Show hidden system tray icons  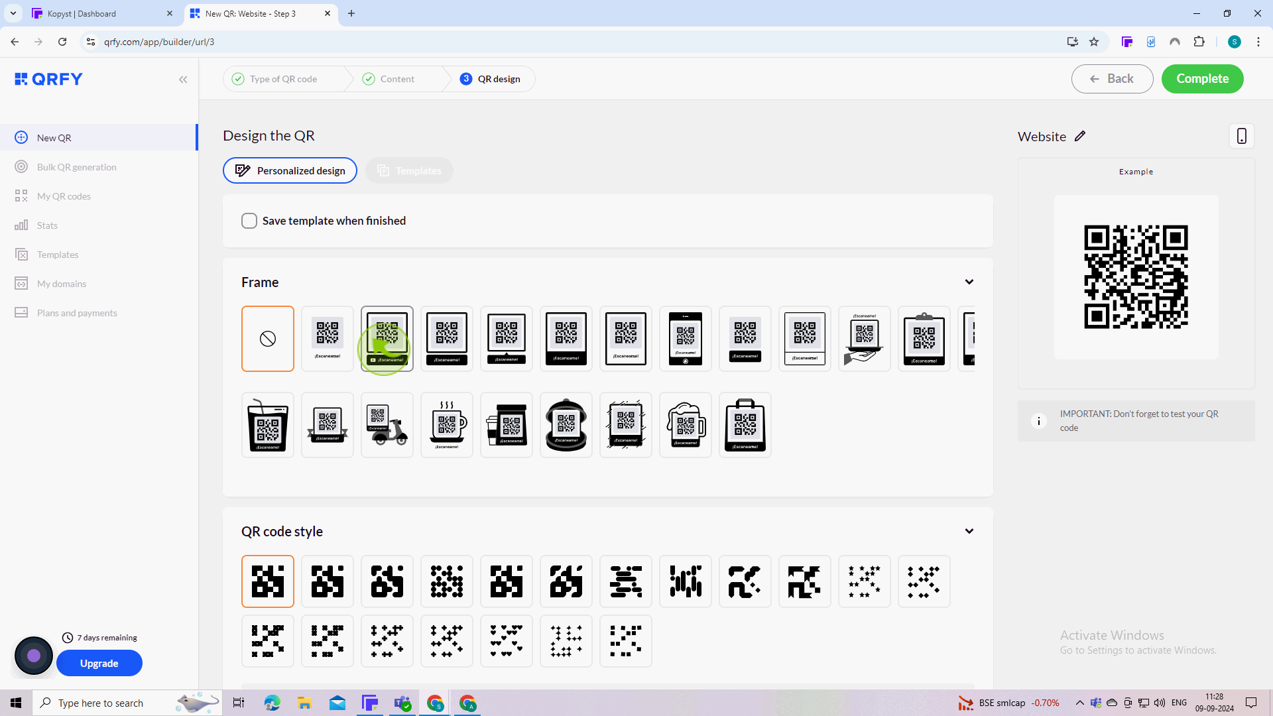click(1079, 703)
